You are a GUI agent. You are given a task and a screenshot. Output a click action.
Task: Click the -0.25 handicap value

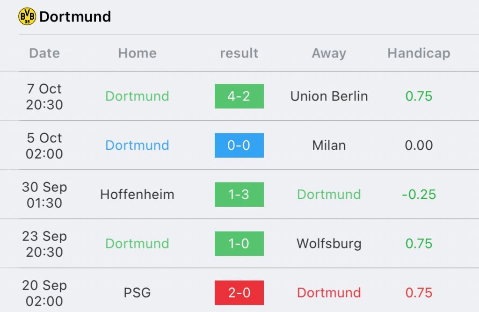[419, 195]
